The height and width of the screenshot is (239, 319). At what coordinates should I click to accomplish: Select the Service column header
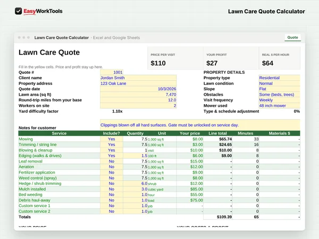click(59, 133)
